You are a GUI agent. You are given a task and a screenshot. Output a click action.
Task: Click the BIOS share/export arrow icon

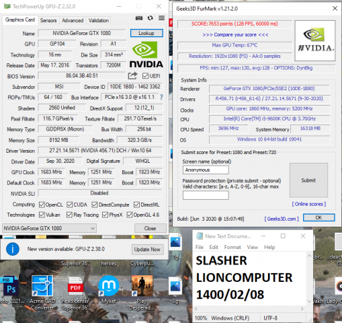click(132, 76)
